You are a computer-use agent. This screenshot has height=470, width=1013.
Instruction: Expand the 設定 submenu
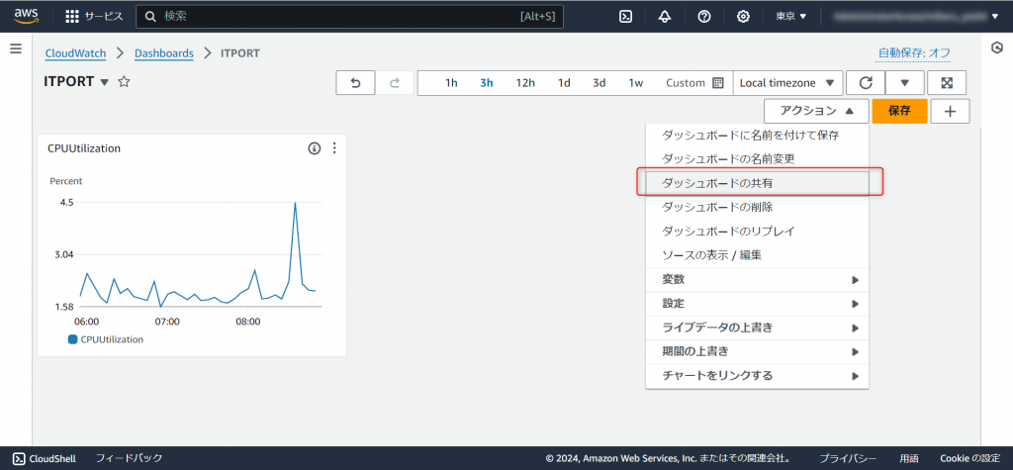point(757,304)
